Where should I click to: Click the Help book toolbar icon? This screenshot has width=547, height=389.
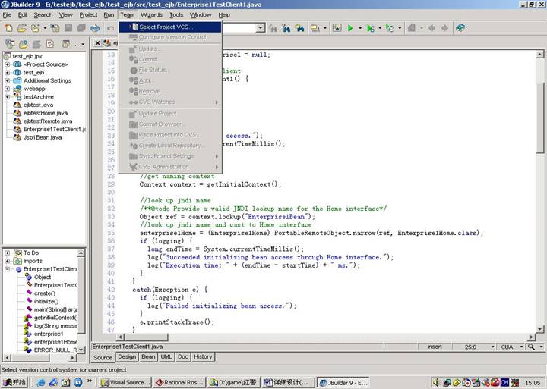[x=460, y=28]
